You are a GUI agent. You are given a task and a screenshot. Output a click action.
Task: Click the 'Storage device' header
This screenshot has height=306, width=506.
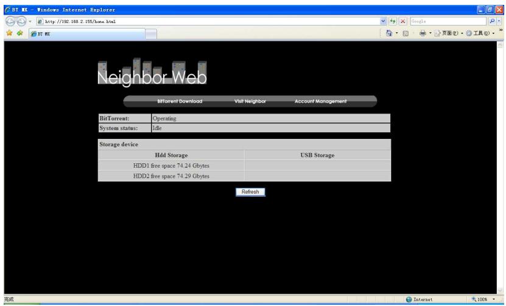point(244,144)
